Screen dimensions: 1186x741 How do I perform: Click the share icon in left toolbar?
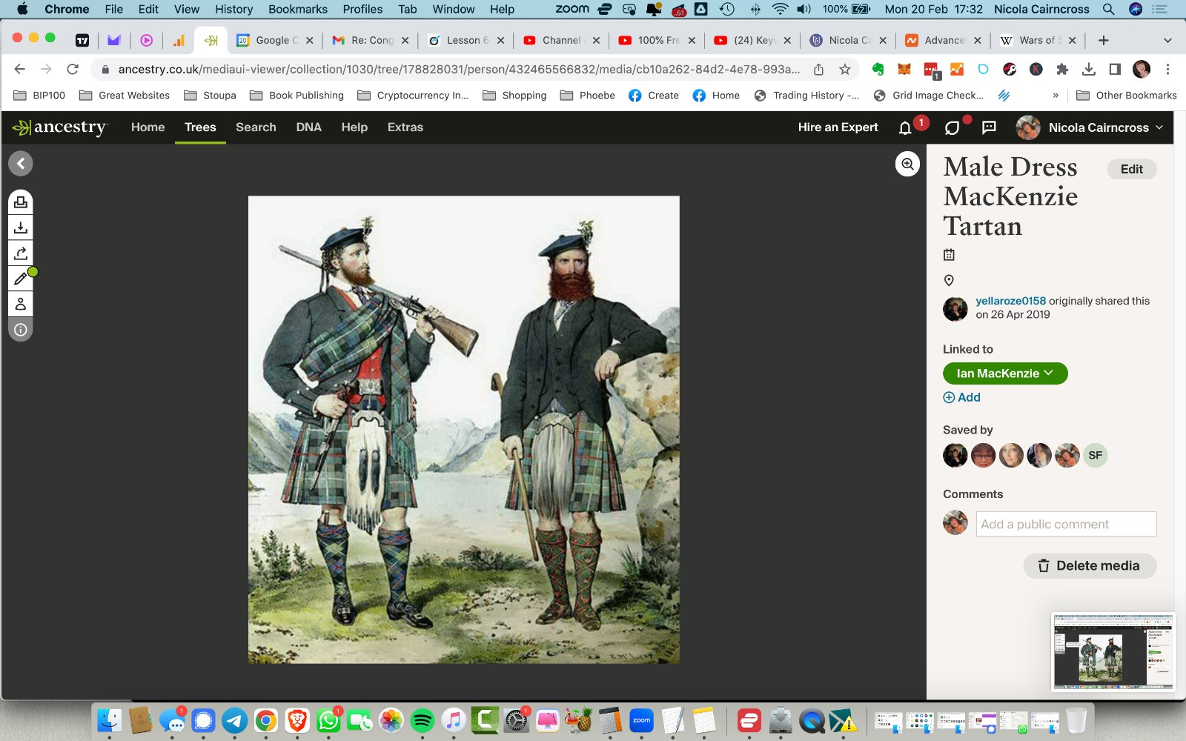coord(21,253)
